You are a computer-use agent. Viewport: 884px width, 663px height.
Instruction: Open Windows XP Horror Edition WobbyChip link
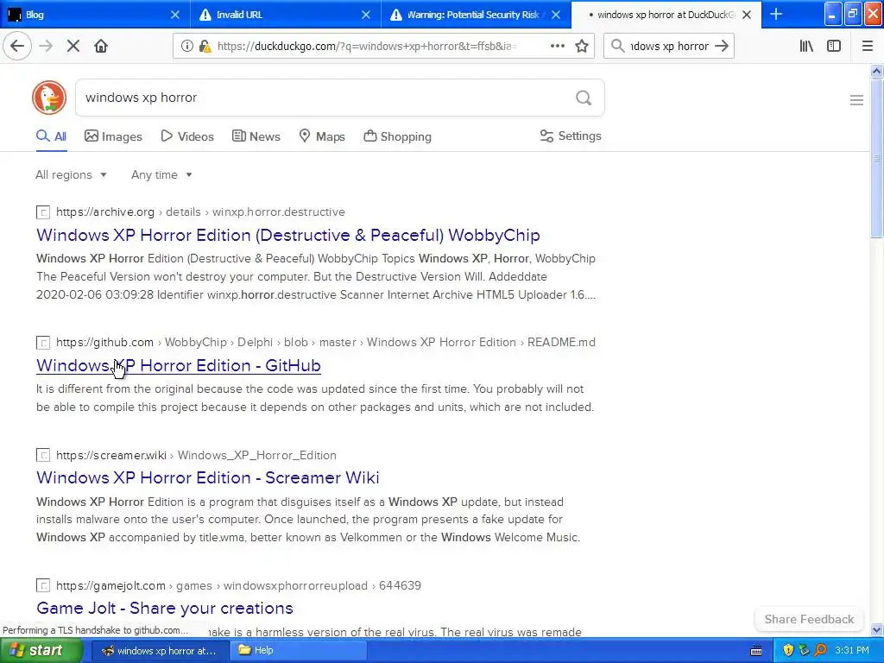click(x=288, y=235)
